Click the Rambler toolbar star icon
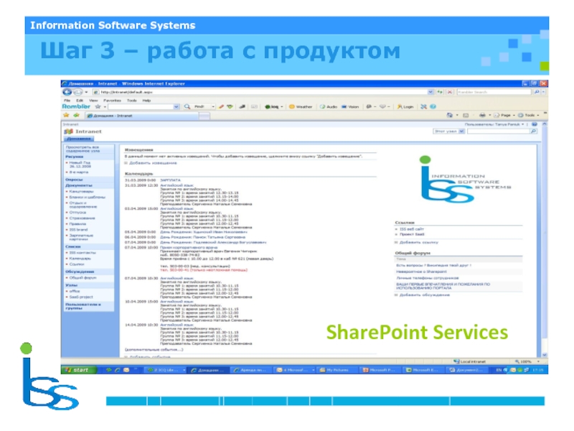The width and height of the screenshot is (574, 431). (98, 106)
